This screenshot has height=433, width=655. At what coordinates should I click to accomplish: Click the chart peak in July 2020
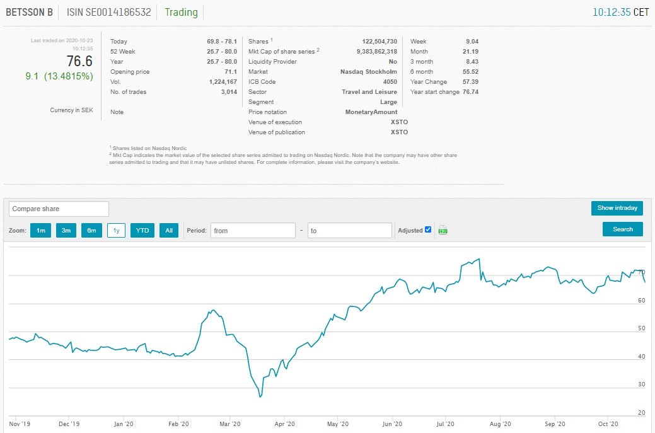[x=479, y=259]
